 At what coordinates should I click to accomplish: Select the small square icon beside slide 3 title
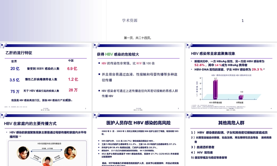click(95, 45)
